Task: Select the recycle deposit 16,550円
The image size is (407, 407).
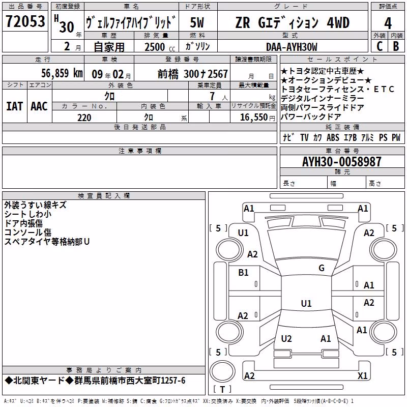Action: point(257,118)
